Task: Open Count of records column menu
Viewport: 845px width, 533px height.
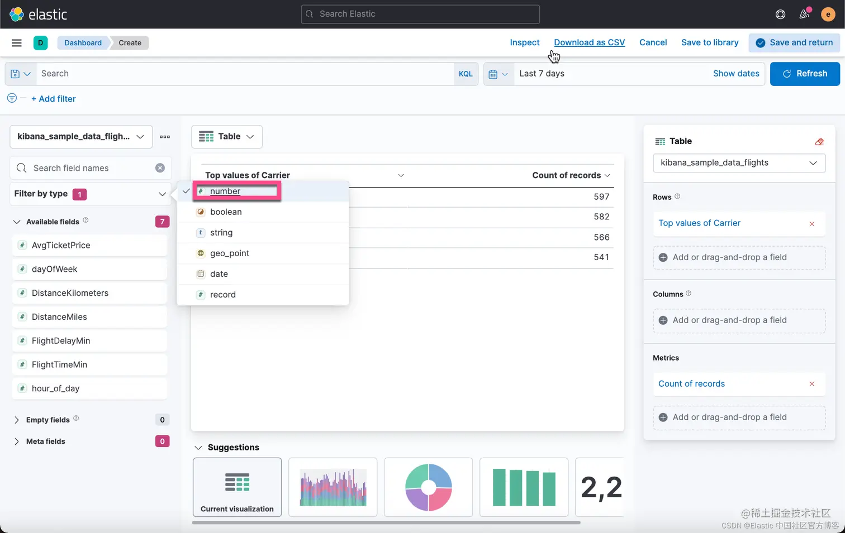Action: [607, 175]
